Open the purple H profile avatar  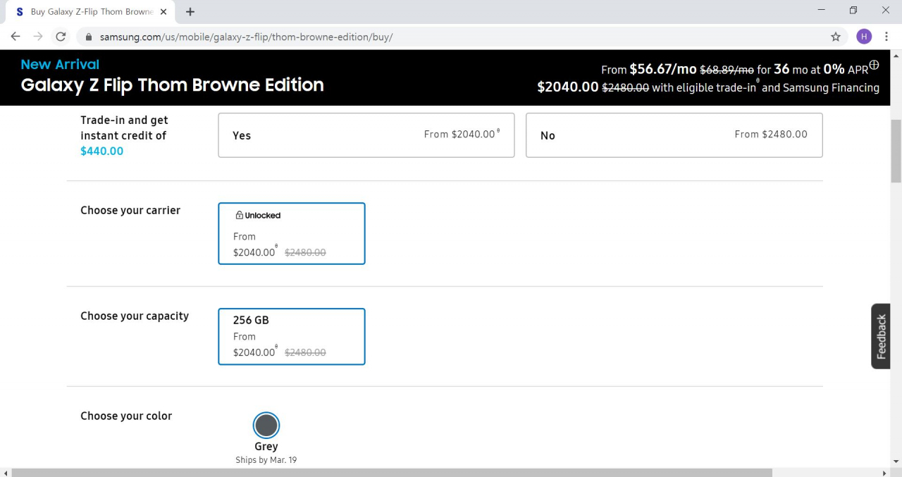coord(864,37)
